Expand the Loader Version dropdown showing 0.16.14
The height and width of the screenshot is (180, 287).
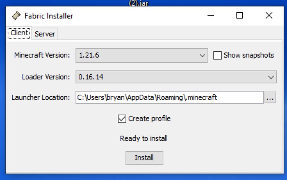[x=176, y=77]
